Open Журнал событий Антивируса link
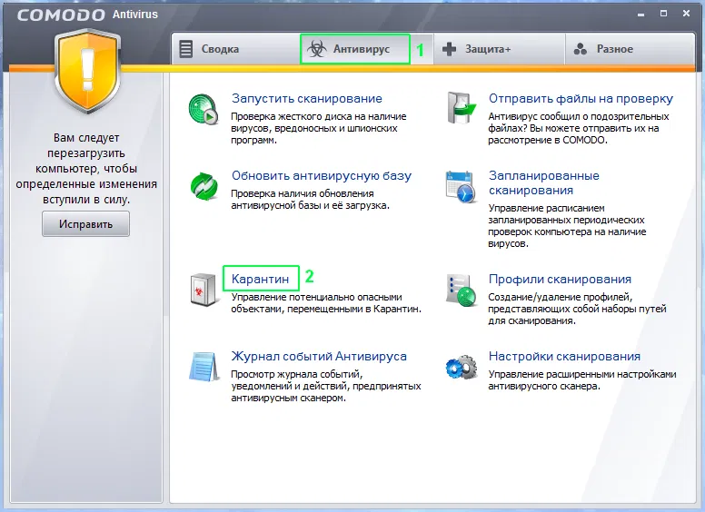This screenshot has height=512, width=705. (319, 356)
